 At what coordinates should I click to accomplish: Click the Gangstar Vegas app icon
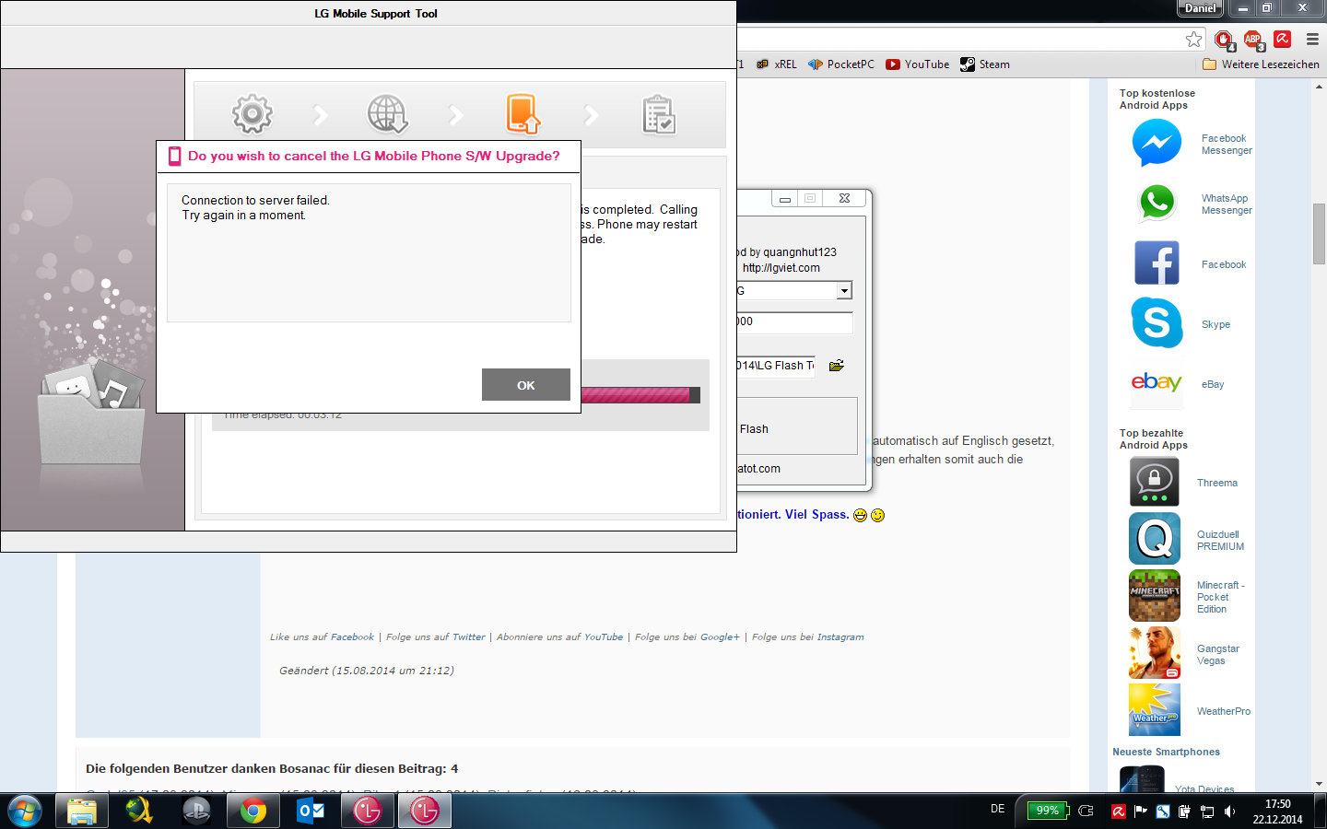[x=1155, y=653]
